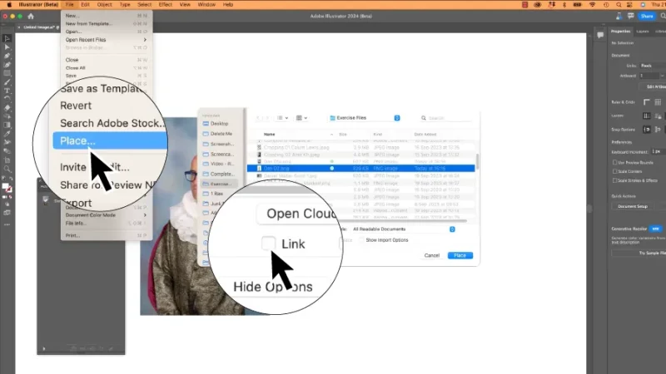Open All Readable Documents format dropdown
The image size is (666, 374).
[404, 229]
